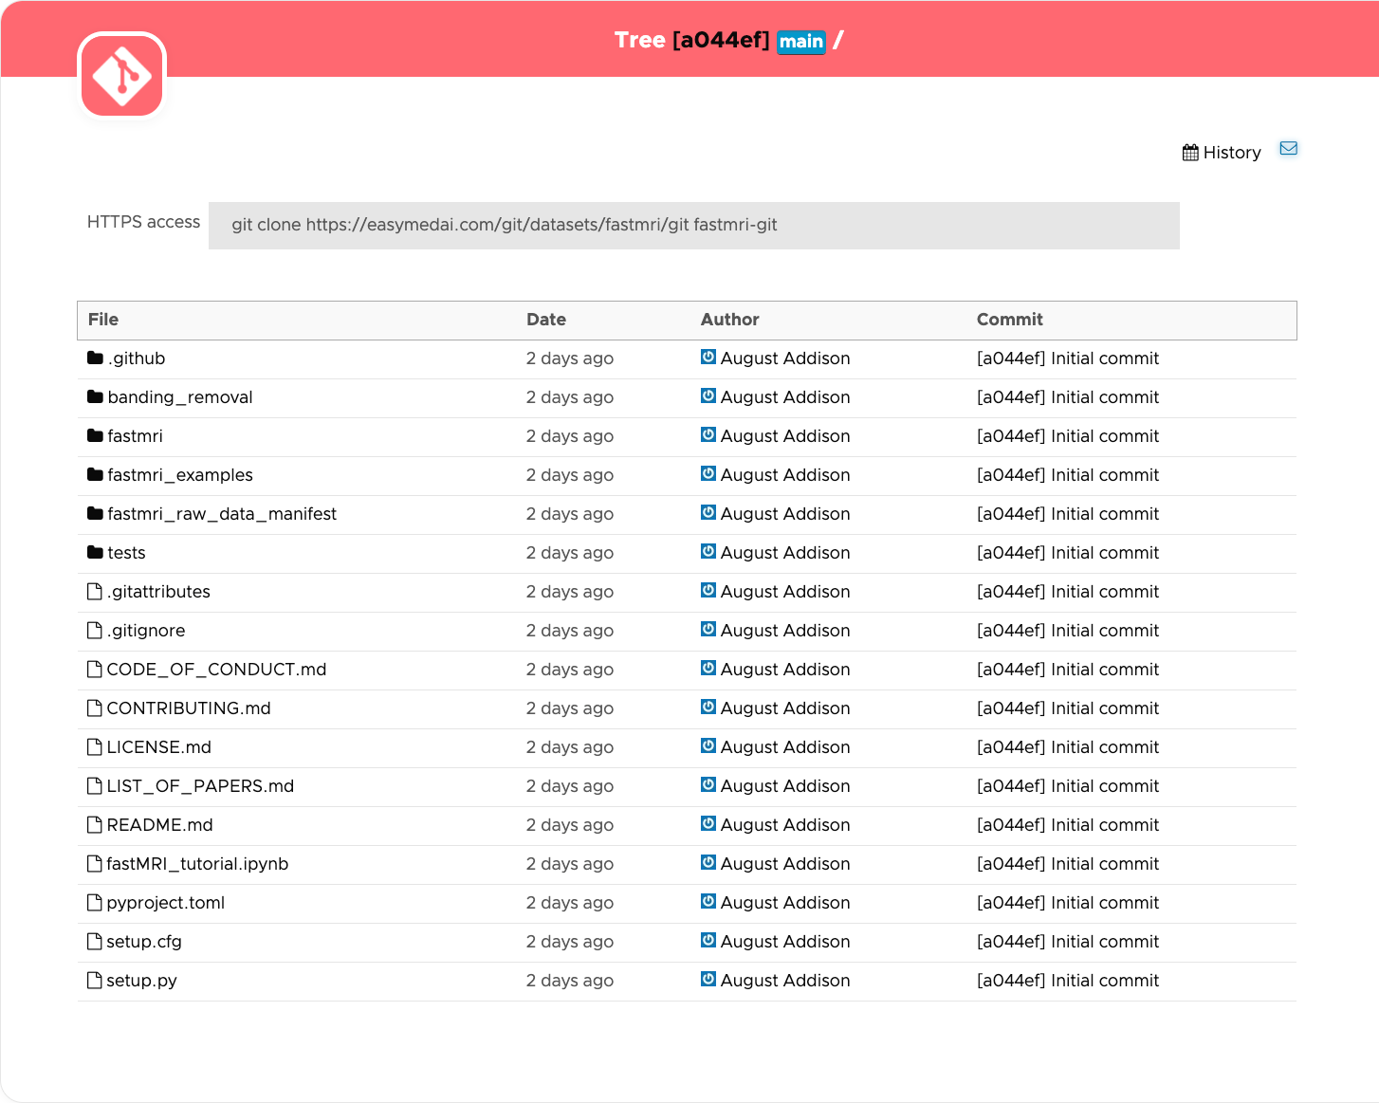Open the envelope mail icon near History
Screen dimensions: 1379x1103
tap(1288, 148)
